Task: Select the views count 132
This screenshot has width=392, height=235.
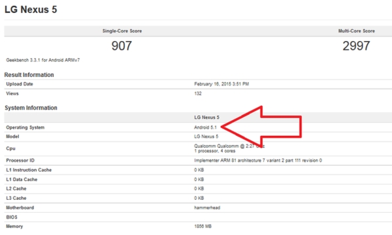Action: tap(198, 93)
